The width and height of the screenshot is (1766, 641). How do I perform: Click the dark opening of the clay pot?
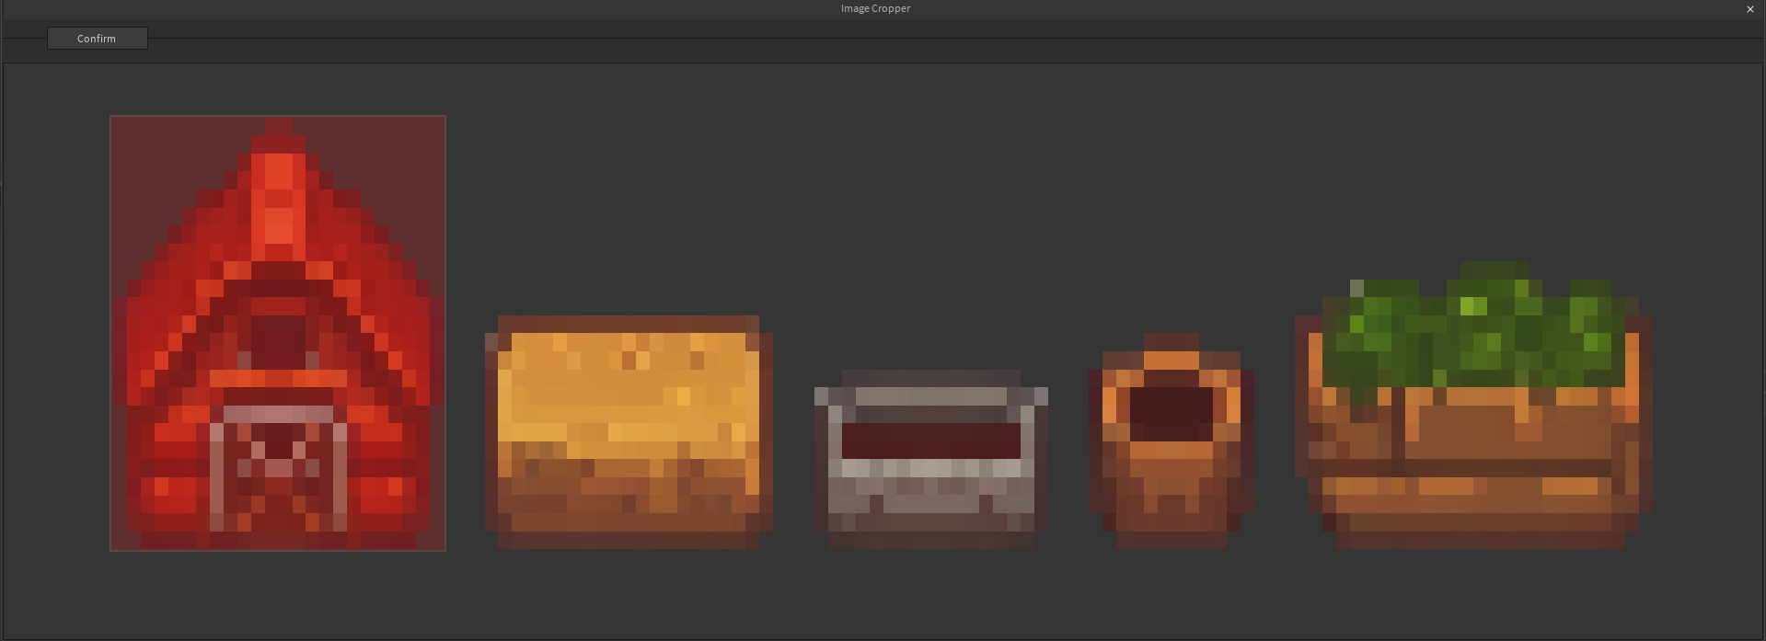[1171, 412]
